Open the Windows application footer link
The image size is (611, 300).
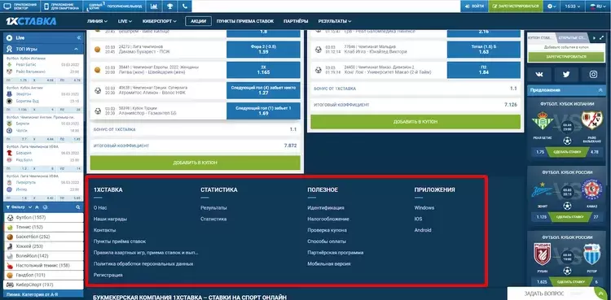pos(424,208)
